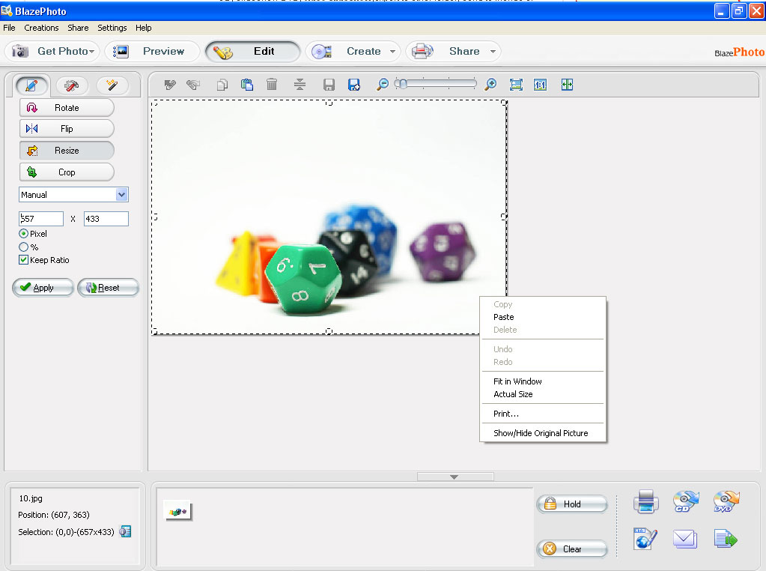Click the Get Photo button
This screenshot has height=571, width=766.
click(x=52, y=52)
